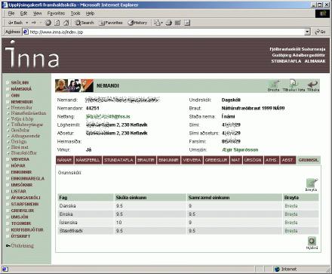Click Skrá mat sidebar sub-item
This screenshot has width=332, height=274.
[20, 147]
